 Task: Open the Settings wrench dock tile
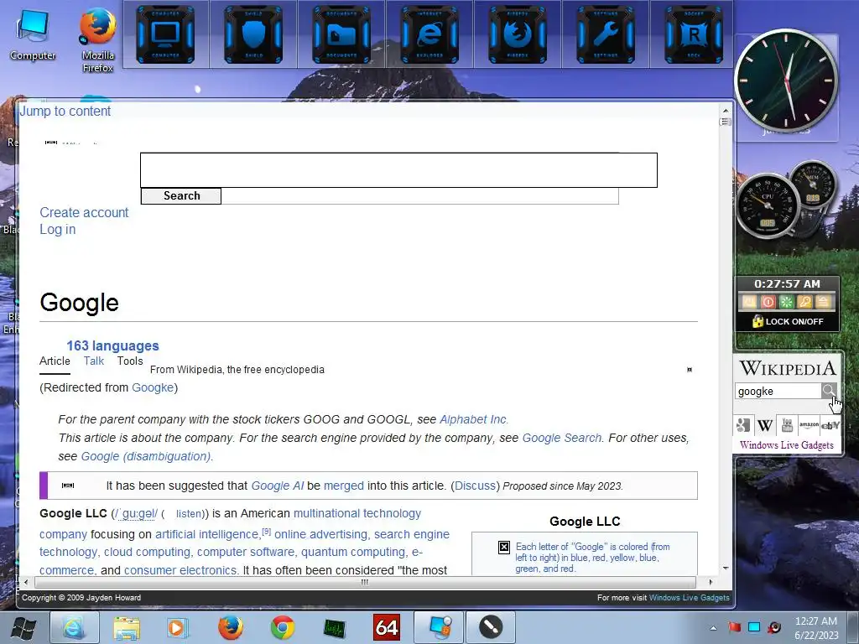pos(606,34)
